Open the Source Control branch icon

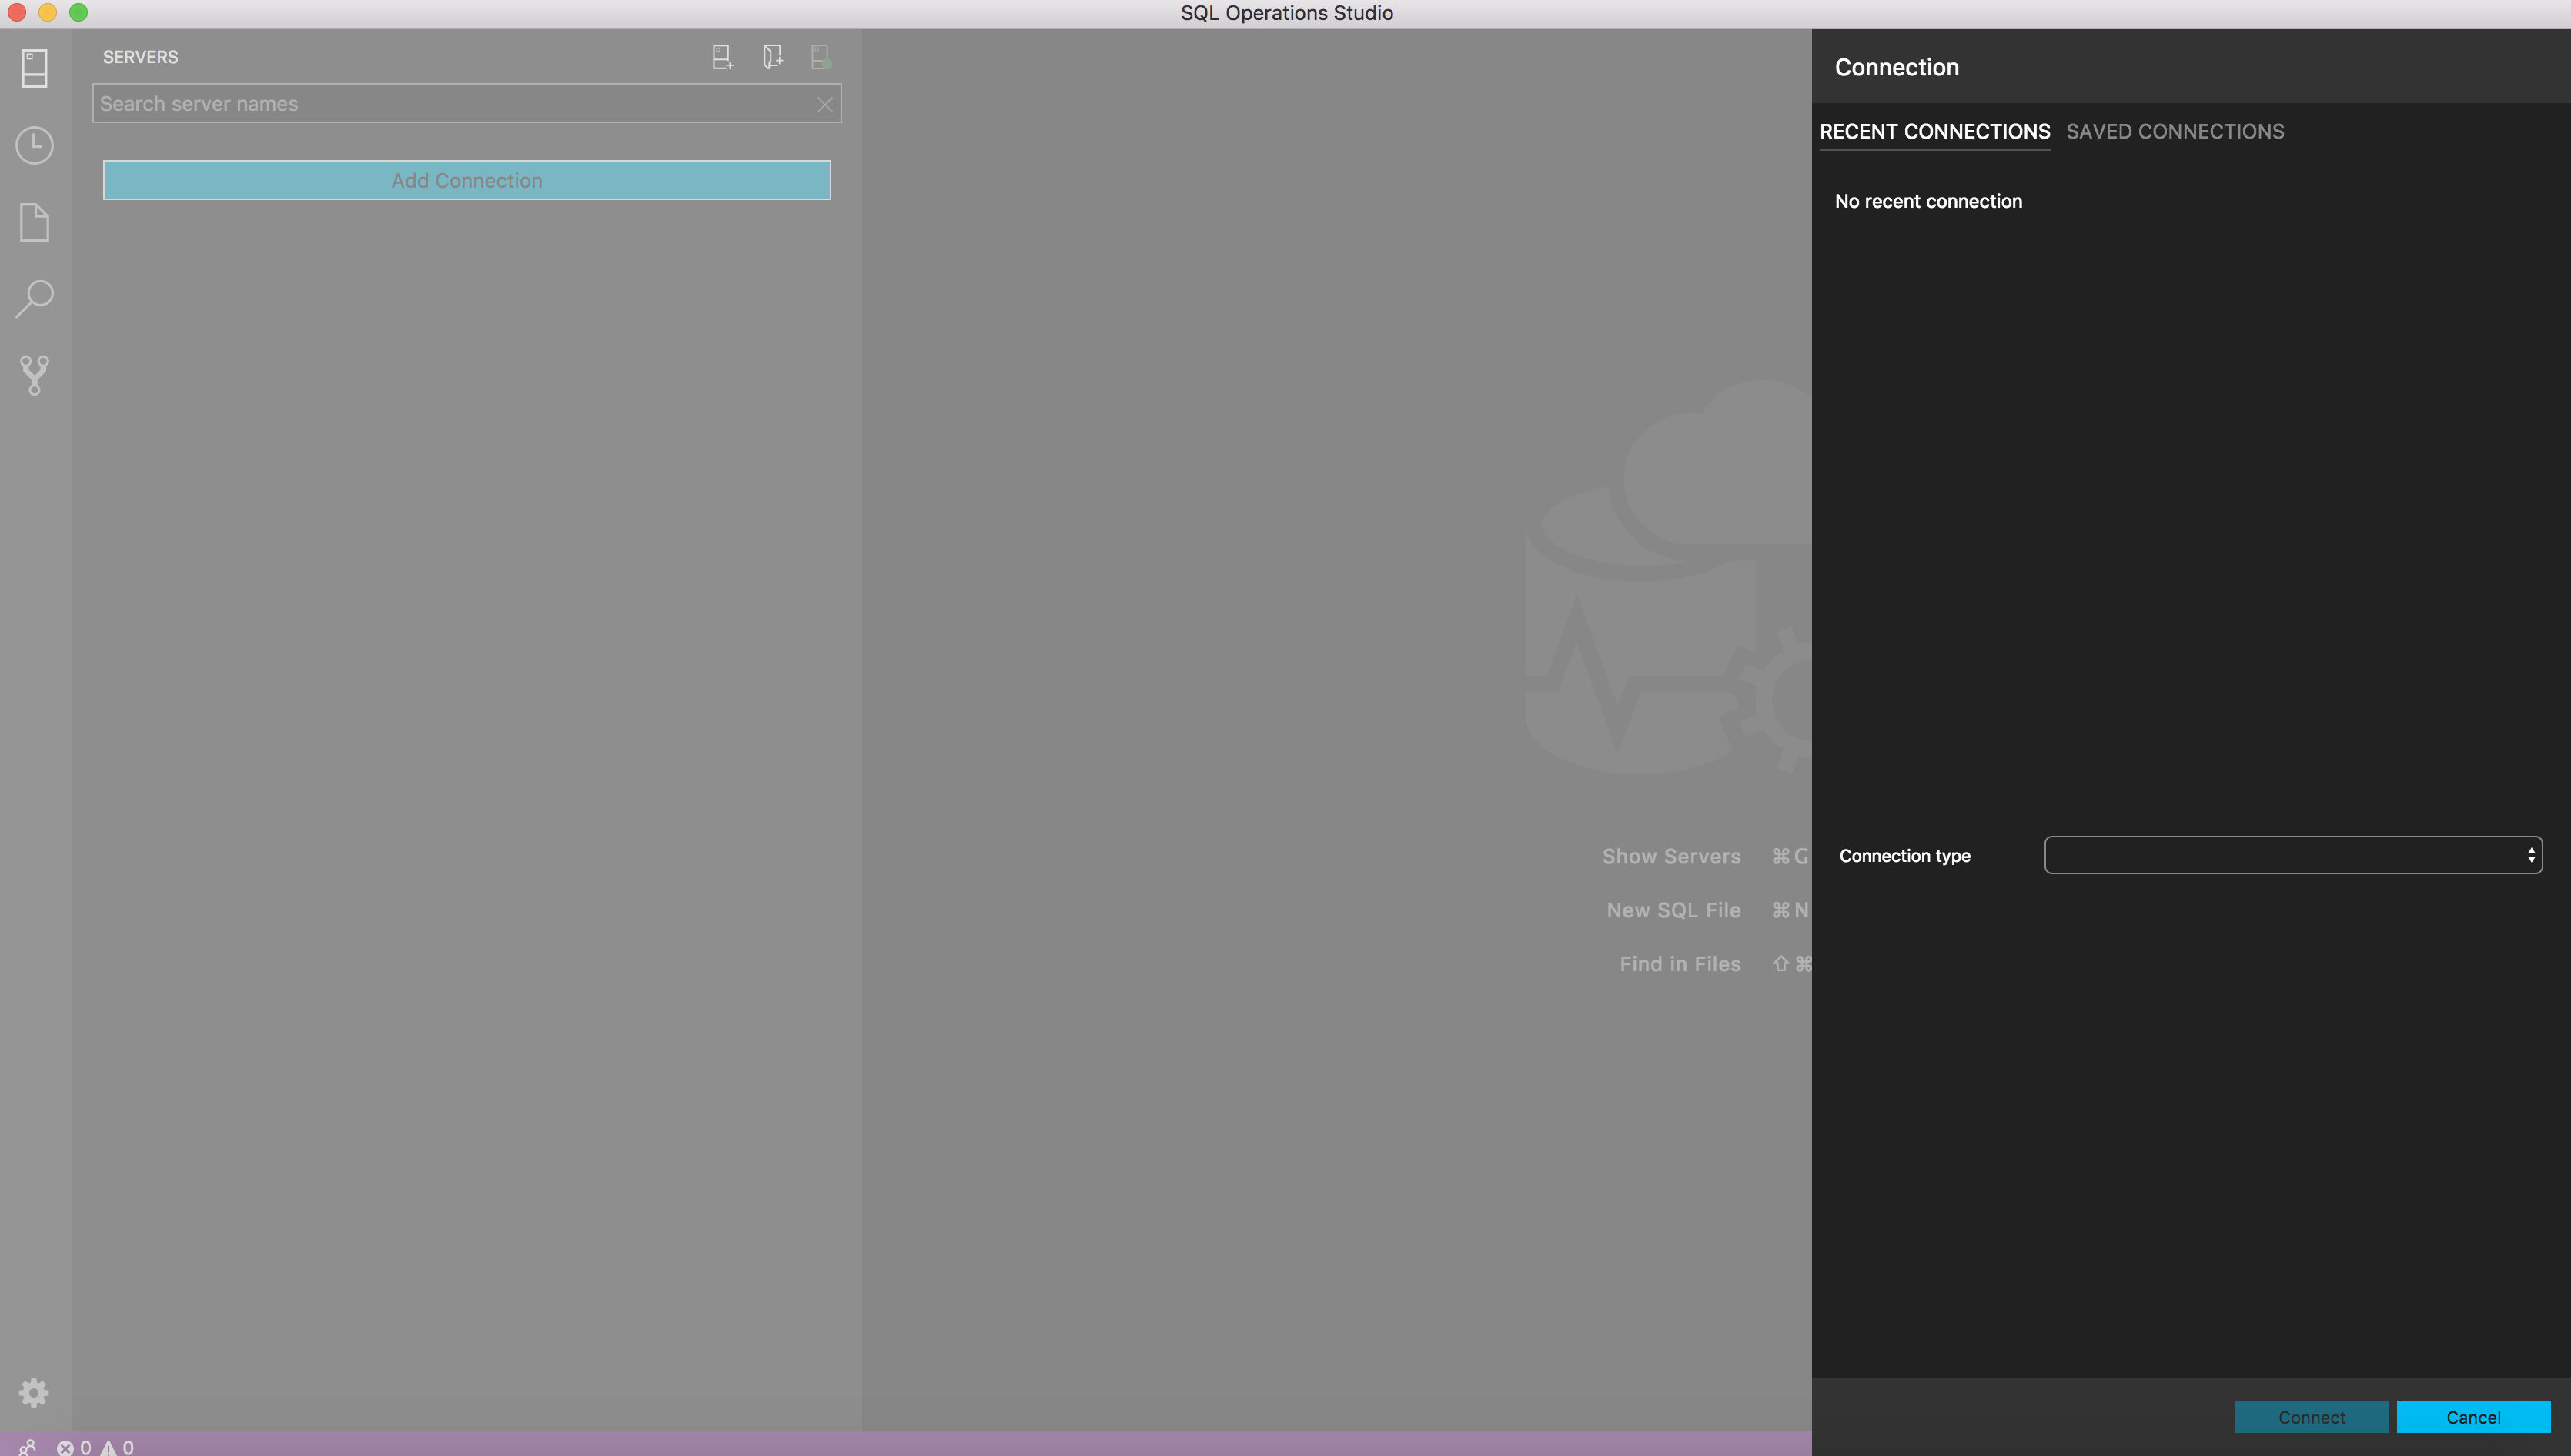pos(34,375)
